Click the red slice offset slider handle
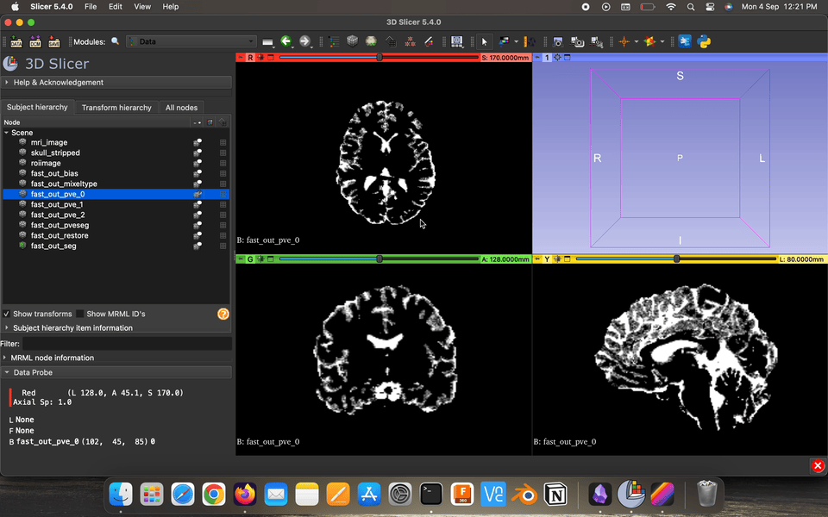This screenshot has height=517, width=828. coord(379,57)
